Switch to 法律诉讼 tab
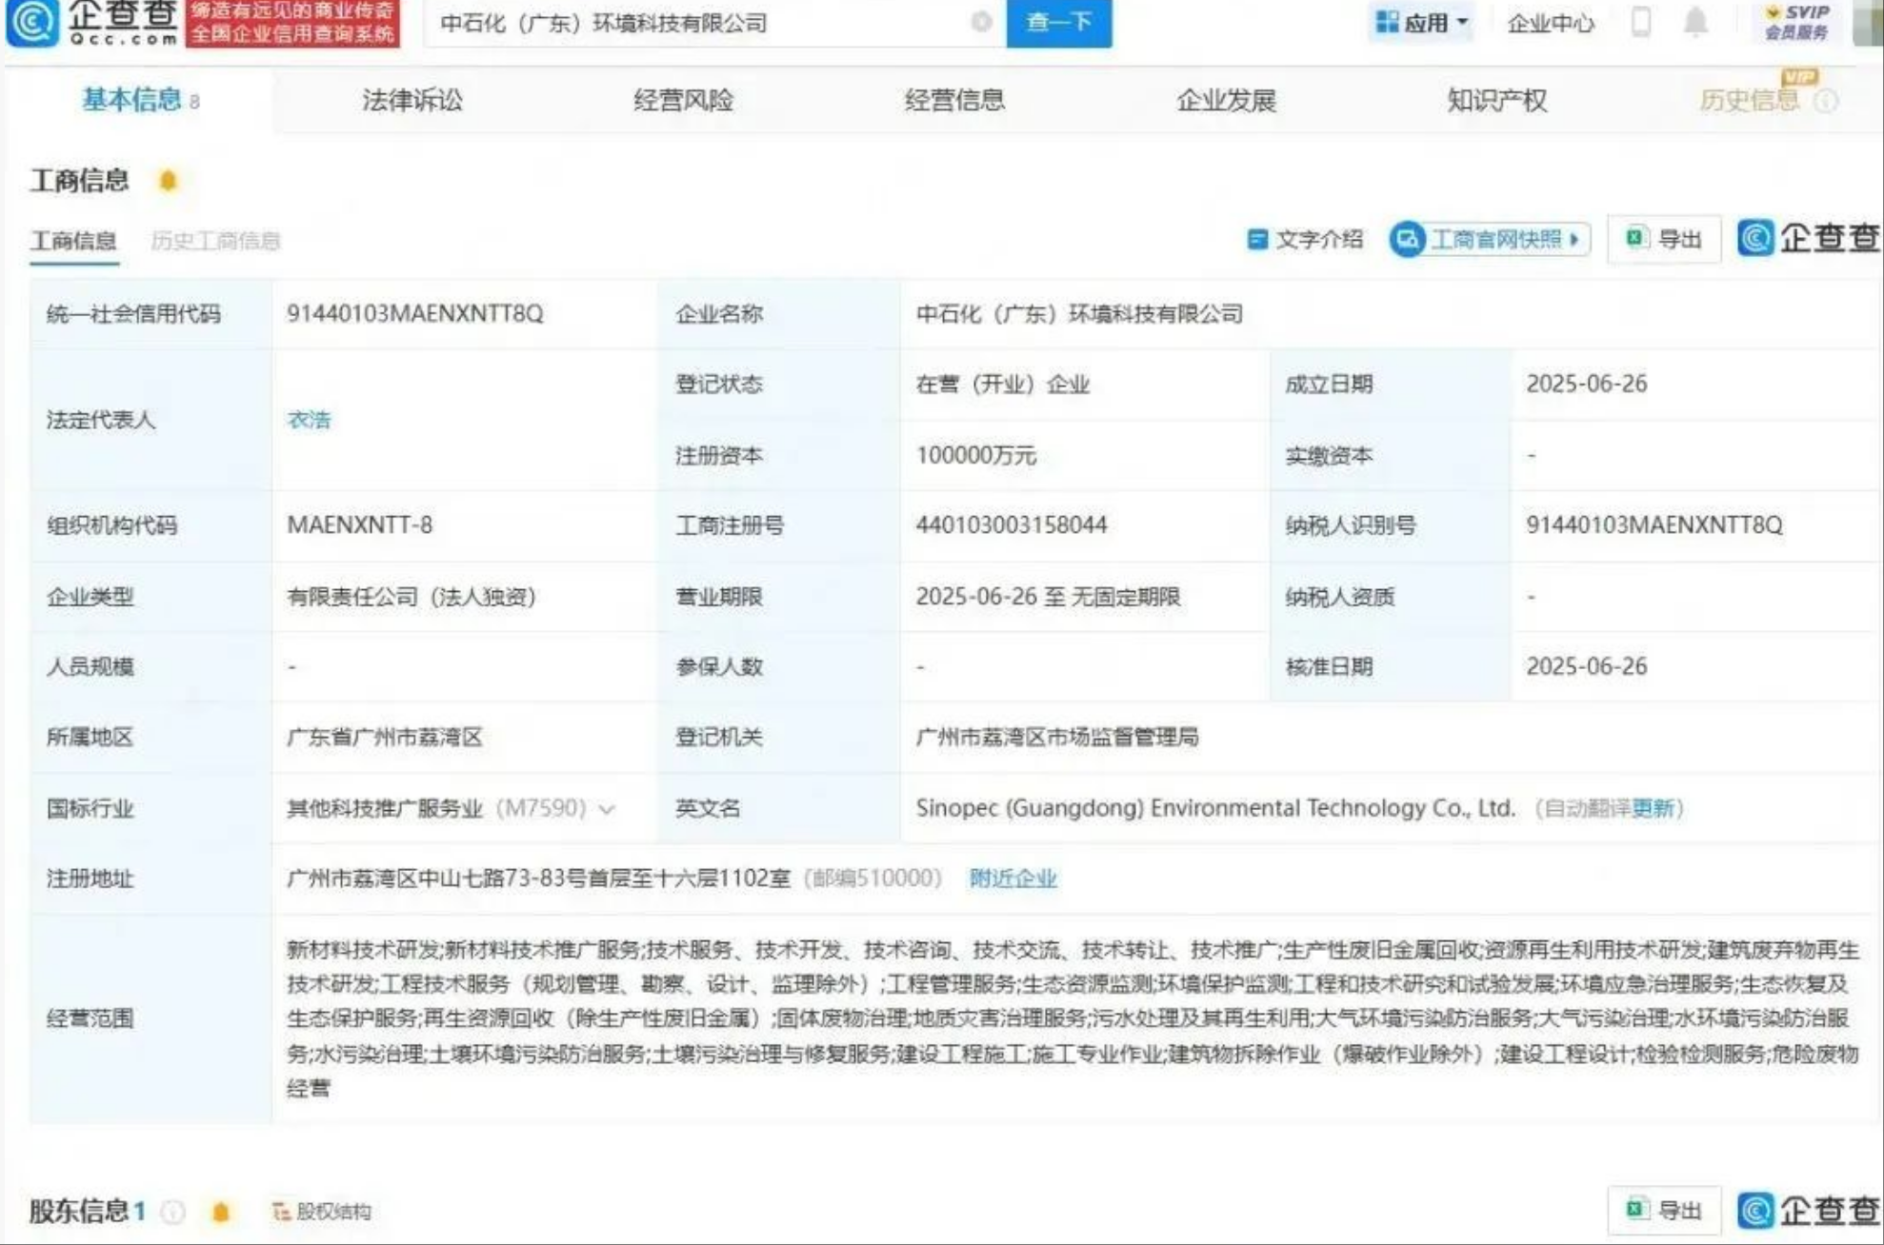 [411, 99]
